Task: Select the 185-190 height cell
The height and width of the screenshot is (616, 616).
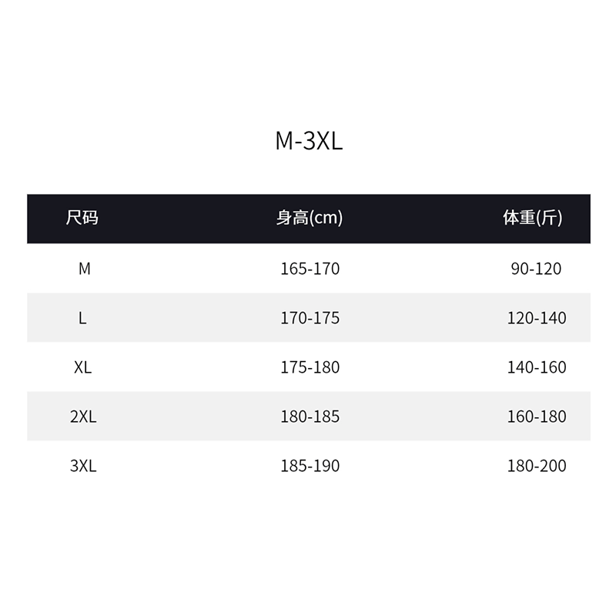Action: (x=310, y=466)
